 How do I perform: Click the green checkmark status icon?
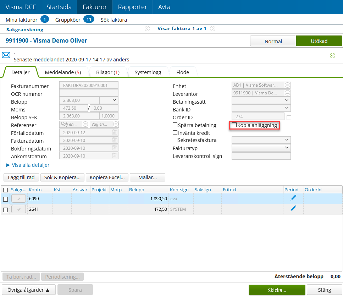pos(333,56)
